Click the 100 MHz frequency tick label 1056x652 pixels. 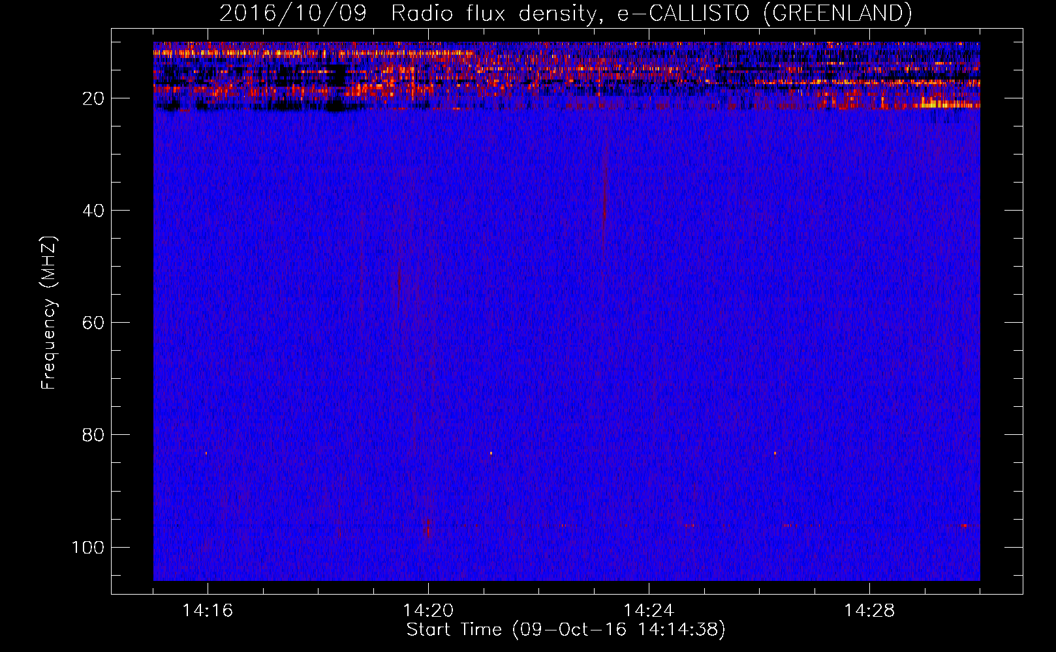click(x=88, y=547)
